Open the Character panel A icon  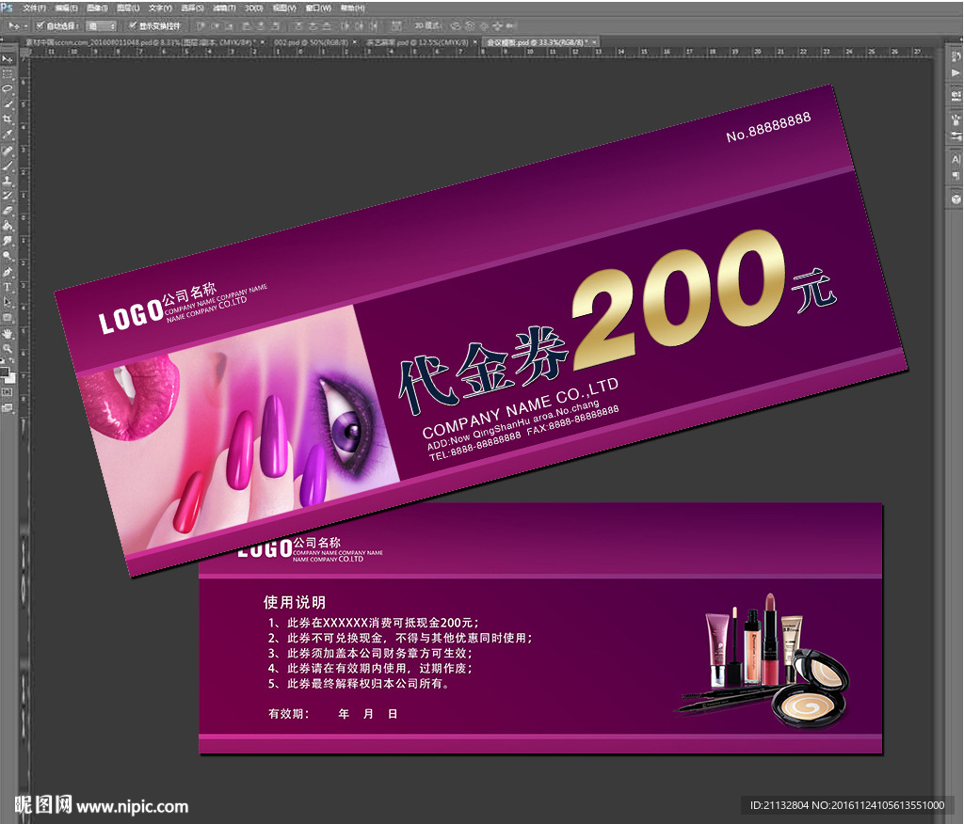pyautogui.click(x=956, y=160)
